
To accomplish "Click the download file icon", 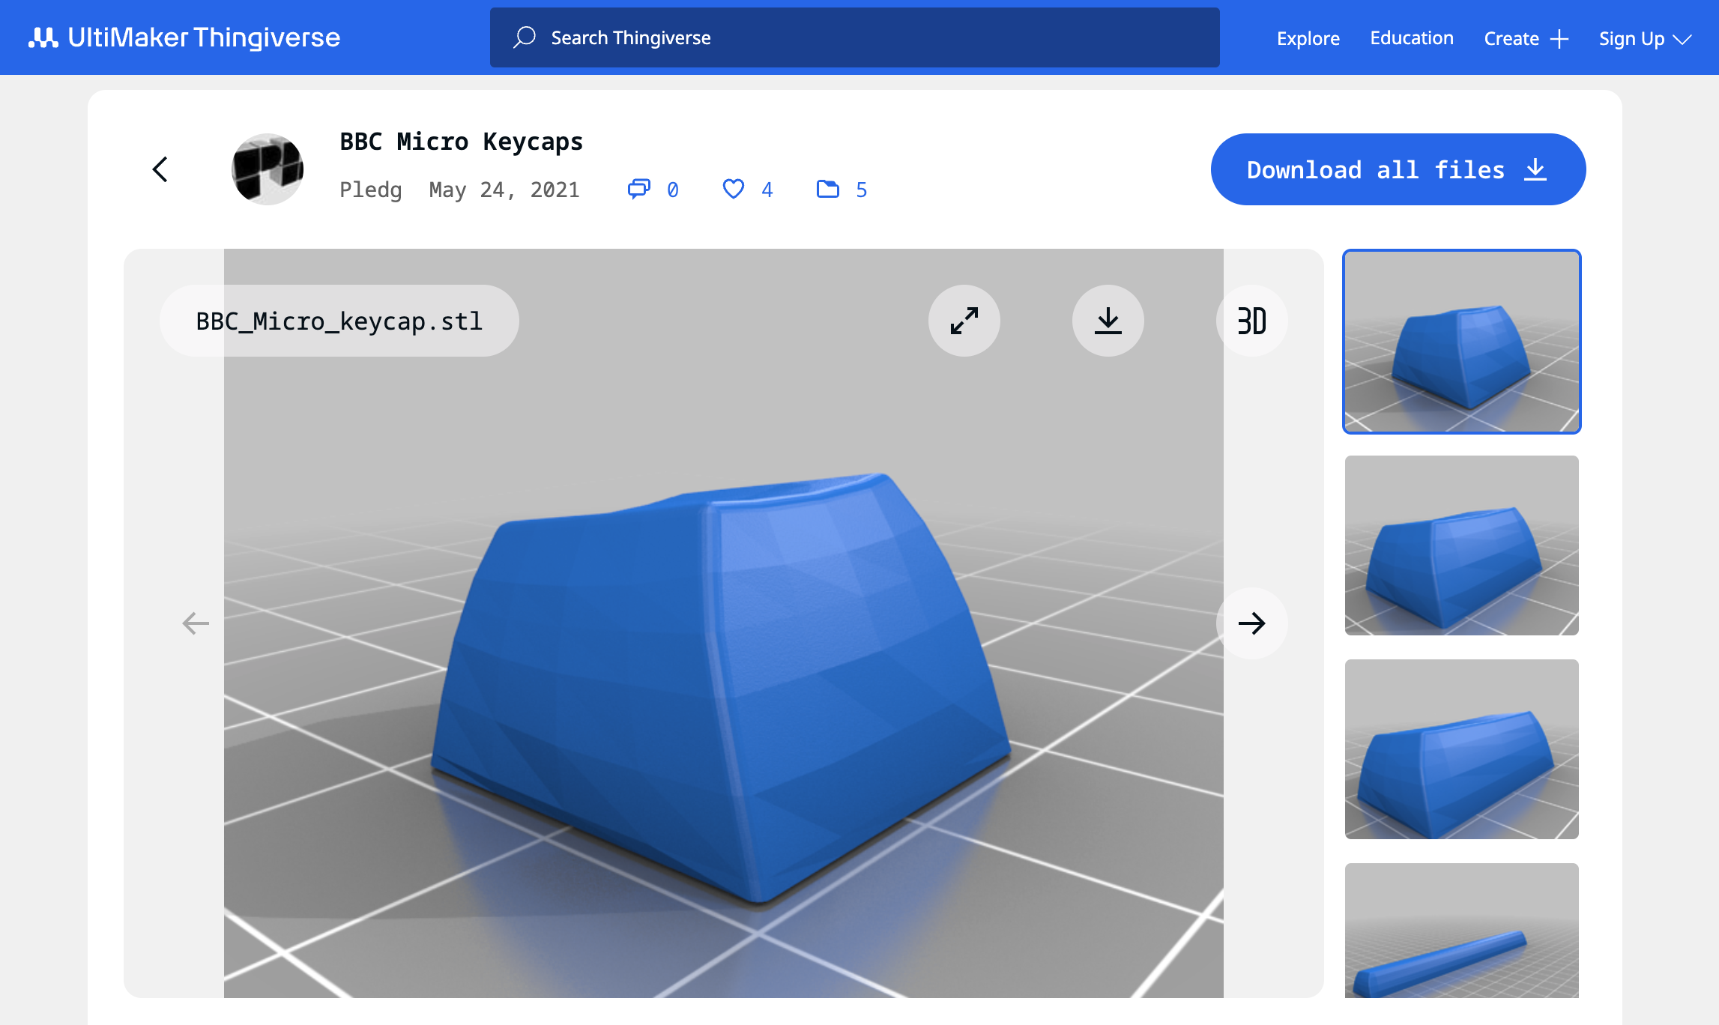I will [x=1107, y=321].
